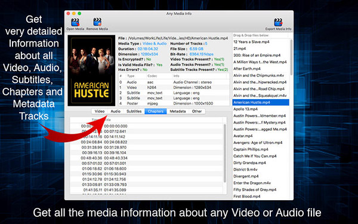Click the file list vertical scrollbar
This screenshot has width=358, height=224.
pos(291,57)
